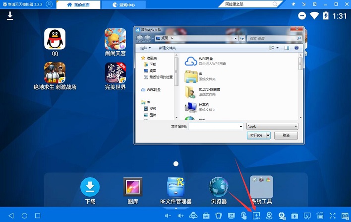
Task: Click the screenshot scissors icon
Action: [307, 216]
